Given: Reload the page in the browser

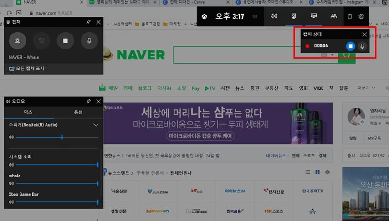Looking at the screenshot, I should click(x=9, y=13).
